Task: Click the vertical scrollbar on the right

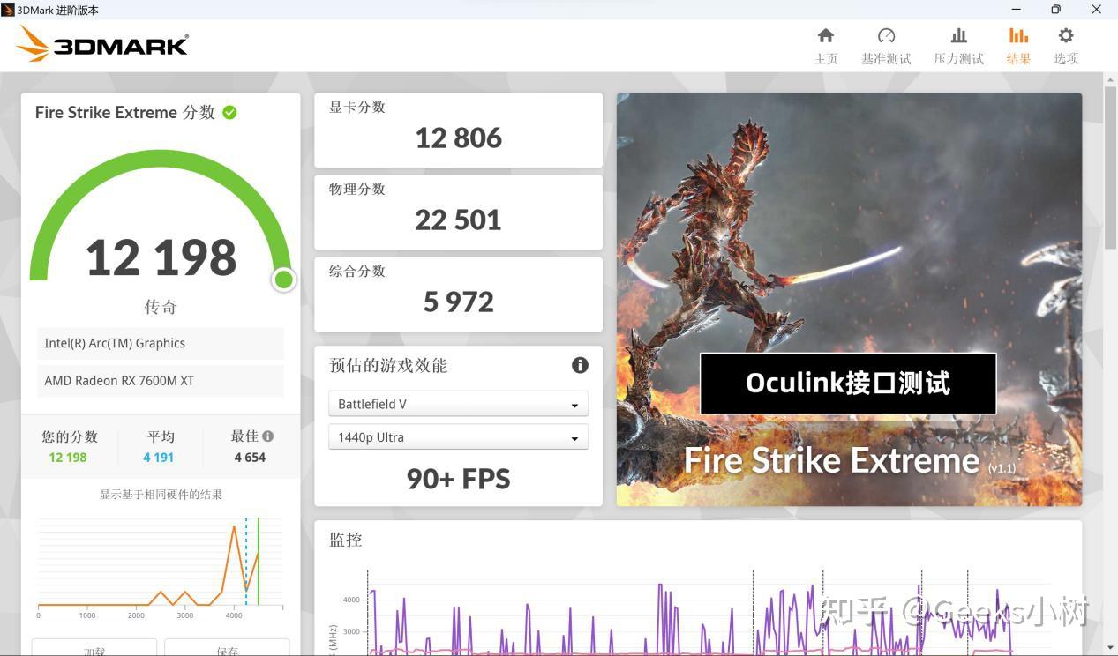Action: pyautogui.click(x=1110, y=168)
